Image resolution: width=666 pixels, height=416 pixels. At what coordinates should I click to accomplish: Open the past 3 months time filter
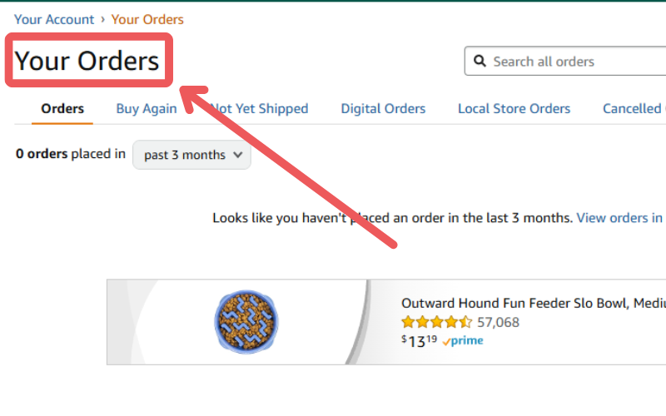tap(192, 155)
